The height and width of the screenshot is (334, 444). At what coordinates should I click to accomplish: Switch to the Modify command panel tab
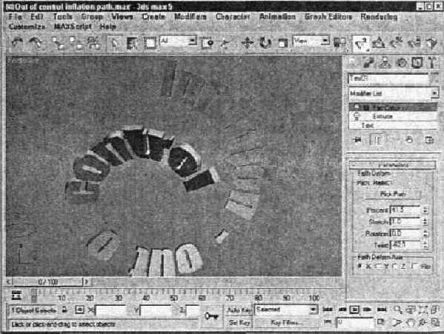pyautogui.click(x=368, y=63)
